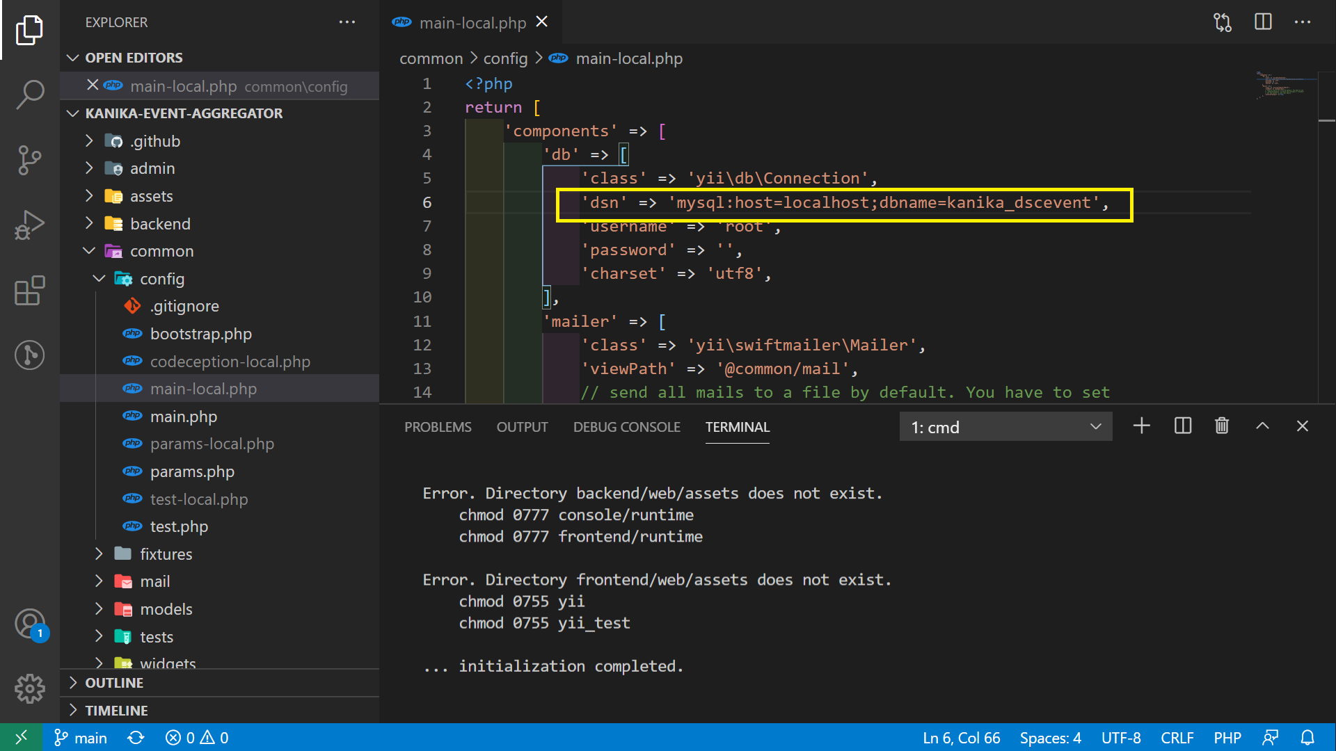1336x751 pixels.
Task: Click 'common' in the breadcrumb
Action: point(431,58)
